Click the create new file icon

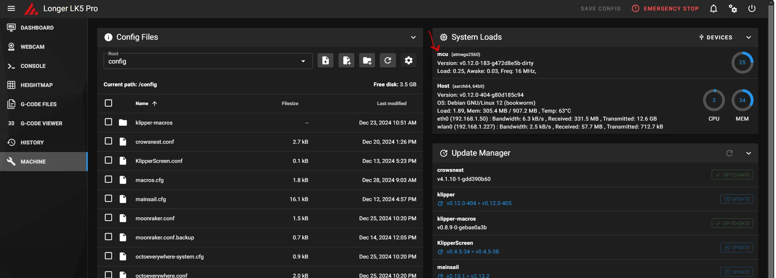(346, 60)
